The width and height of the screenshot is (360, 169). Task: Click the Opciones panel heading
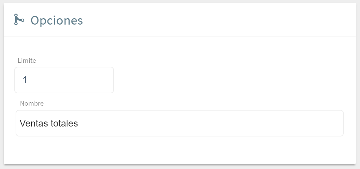tap(56, 20)
